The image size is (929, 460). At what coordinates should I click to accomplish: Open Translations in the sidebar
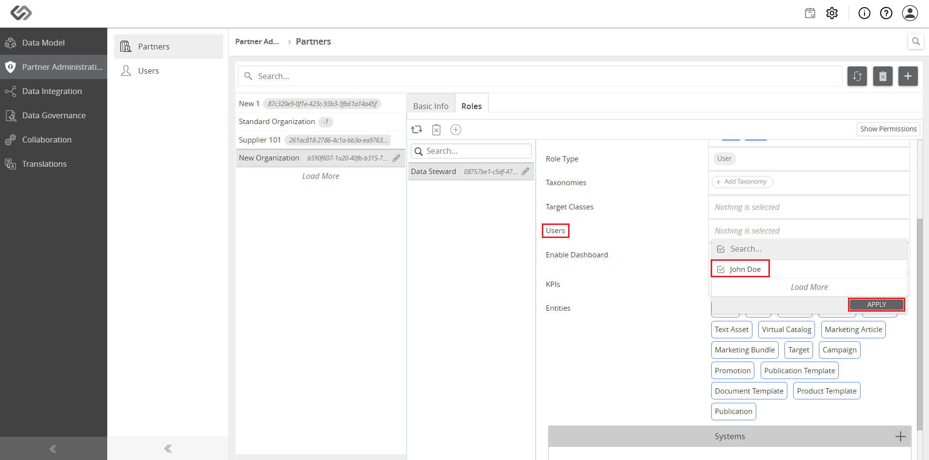(53, 164)
